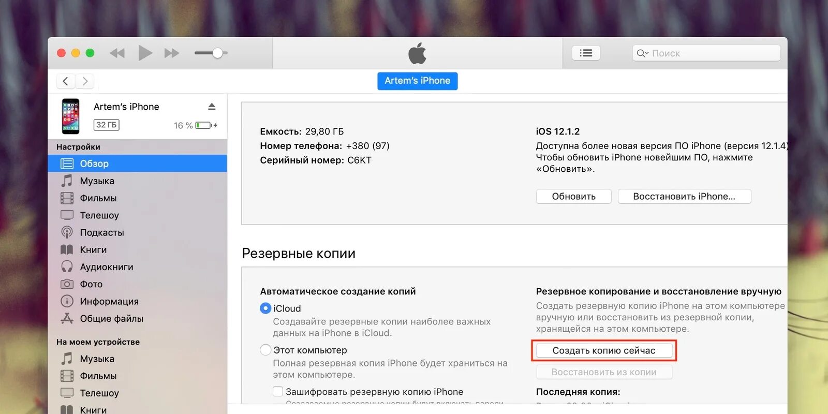Click into the Поиск search field
Viewport: 828px width, 414px height.
(x=706, y=53)
